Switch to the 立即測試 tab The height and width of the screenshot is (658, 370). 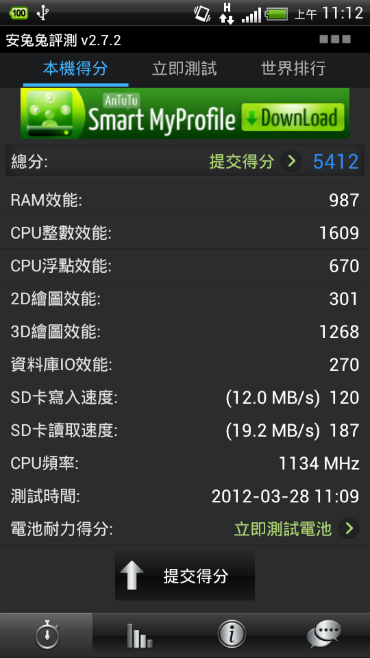[x=184, y=69]
